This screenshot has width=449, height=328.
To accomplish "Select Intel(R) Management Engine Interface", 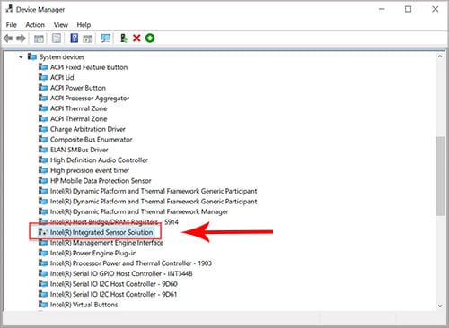I will (107, 243).
